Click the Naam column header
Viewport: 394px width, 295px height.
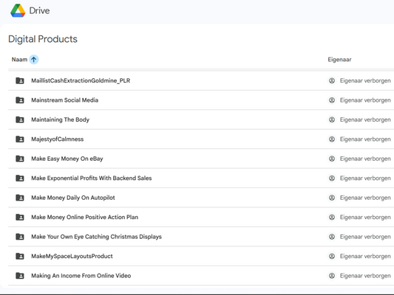[x=19, y=60]
